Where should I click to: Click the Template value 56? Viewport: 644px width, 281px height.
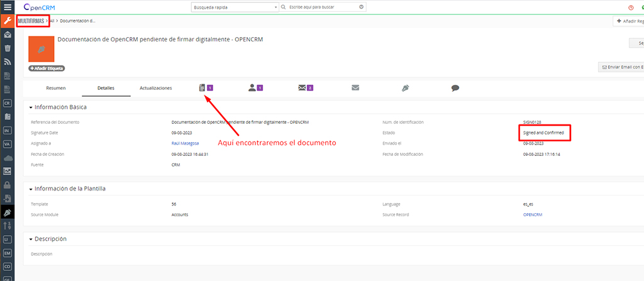[x=174, y=204]
